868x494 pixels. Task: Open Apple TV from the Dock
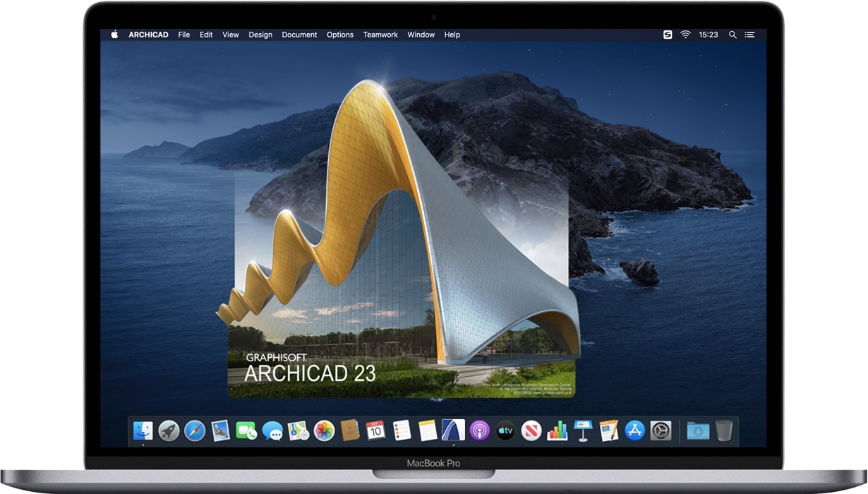(x=505, y=430)
